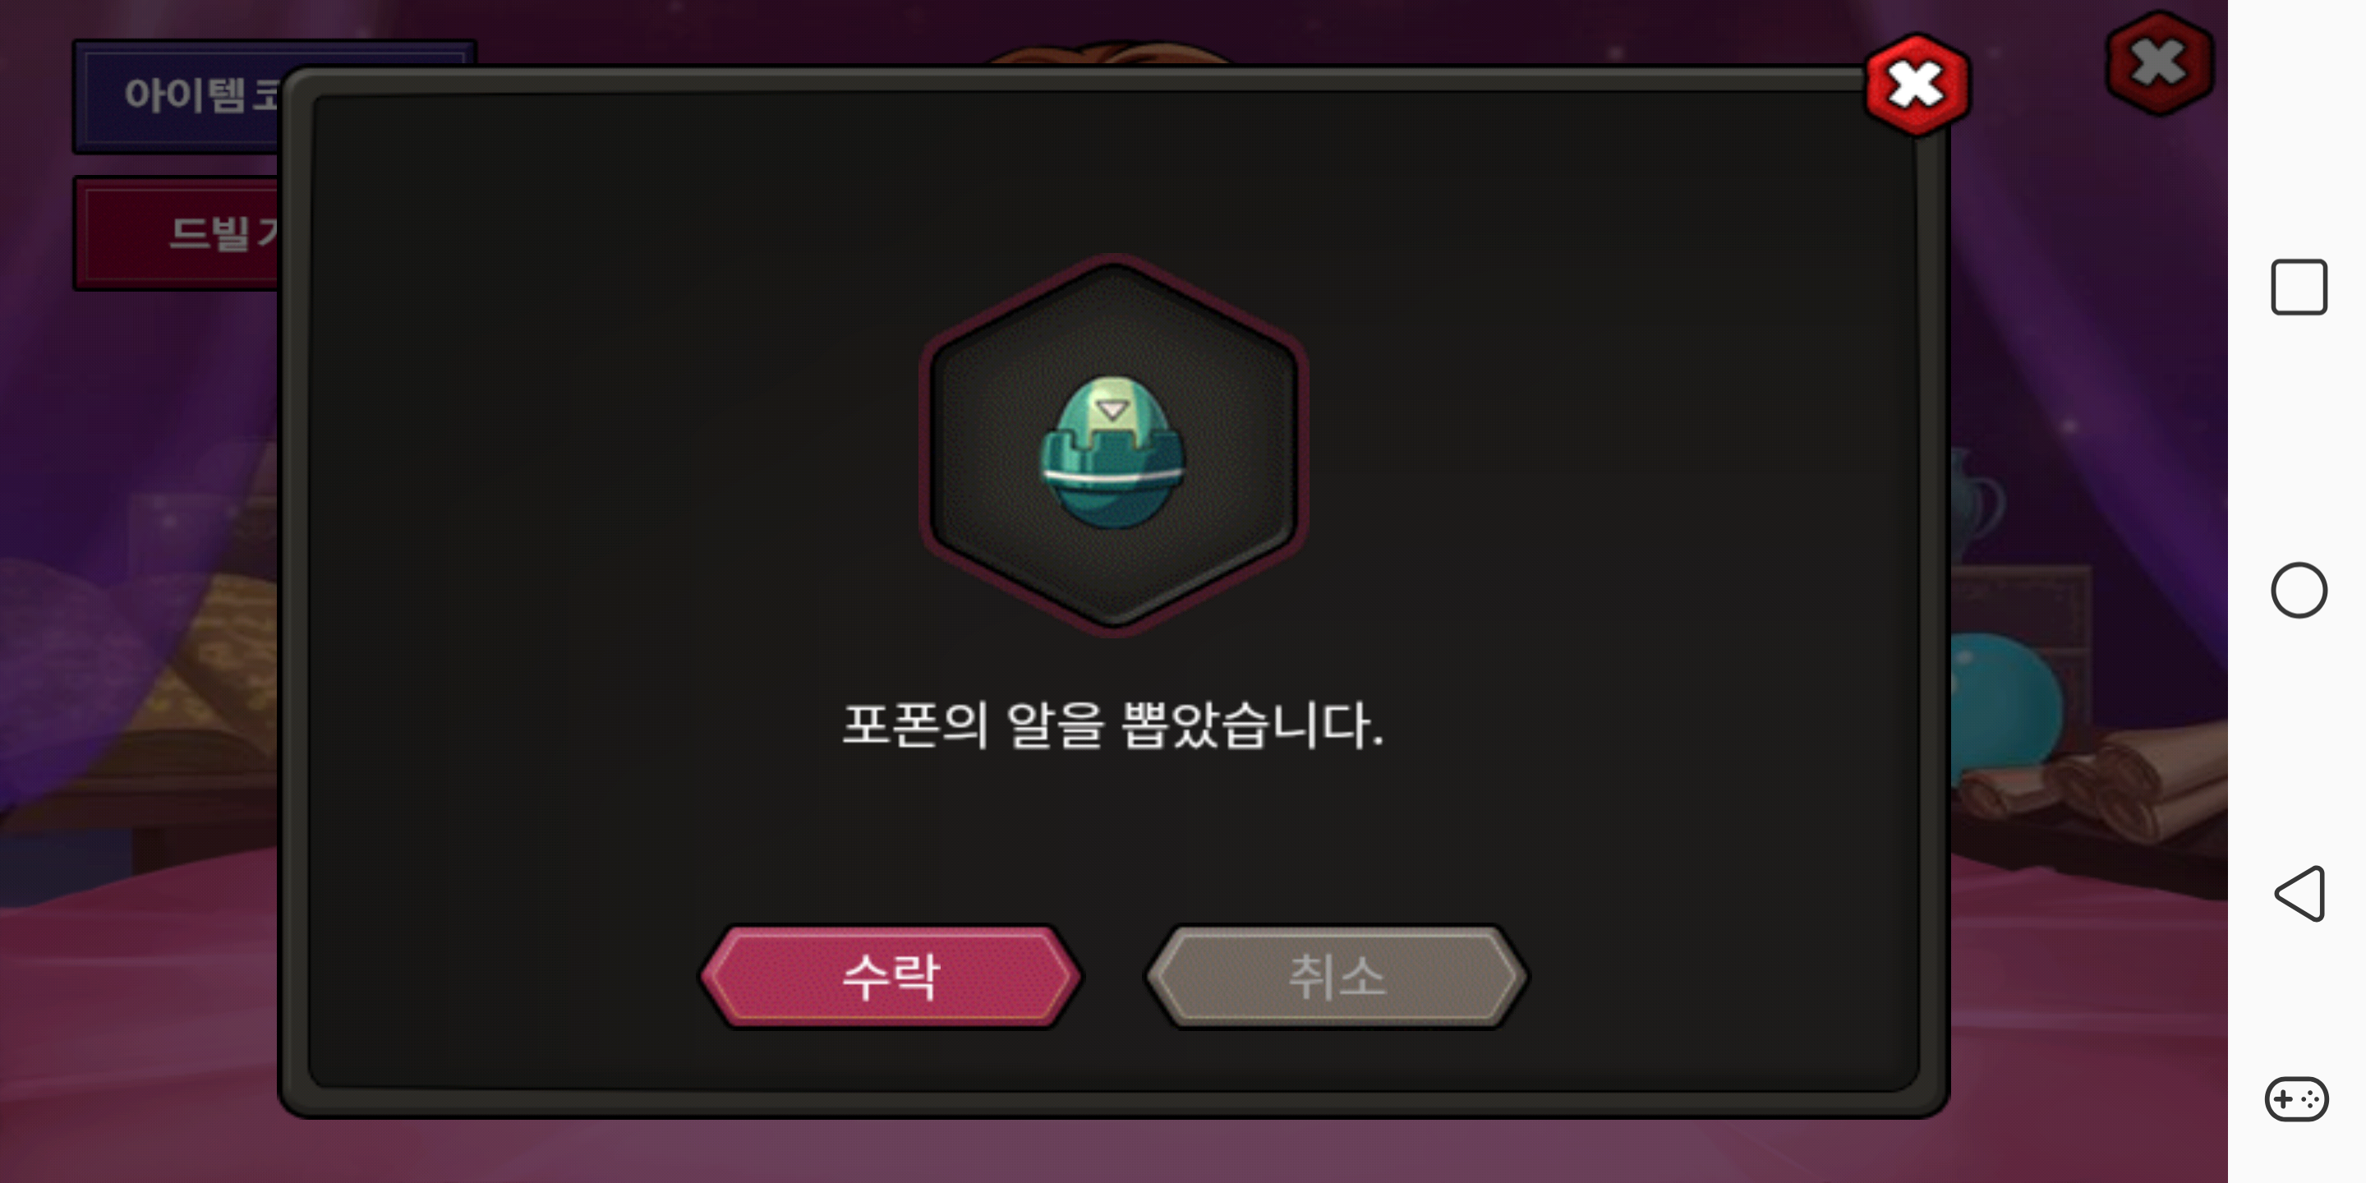Close the egg reward dialog with red X
The height and width of the screenshot is (1183, 2366).
[x=1917, y=85]
